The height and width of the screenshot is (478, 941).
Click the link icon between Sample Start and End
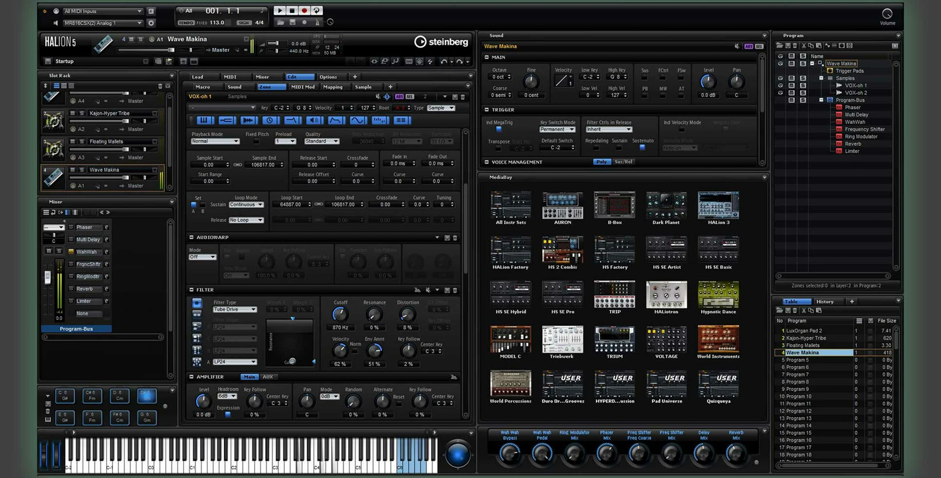coord(237,165)
